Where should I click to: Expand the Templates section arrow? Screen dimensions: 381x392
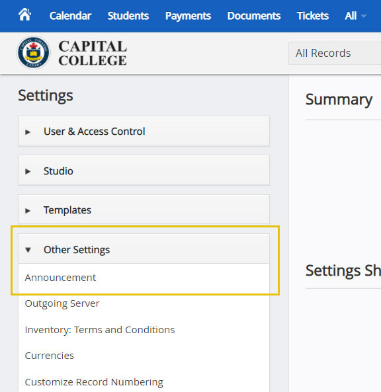click(x=28, y=210)
